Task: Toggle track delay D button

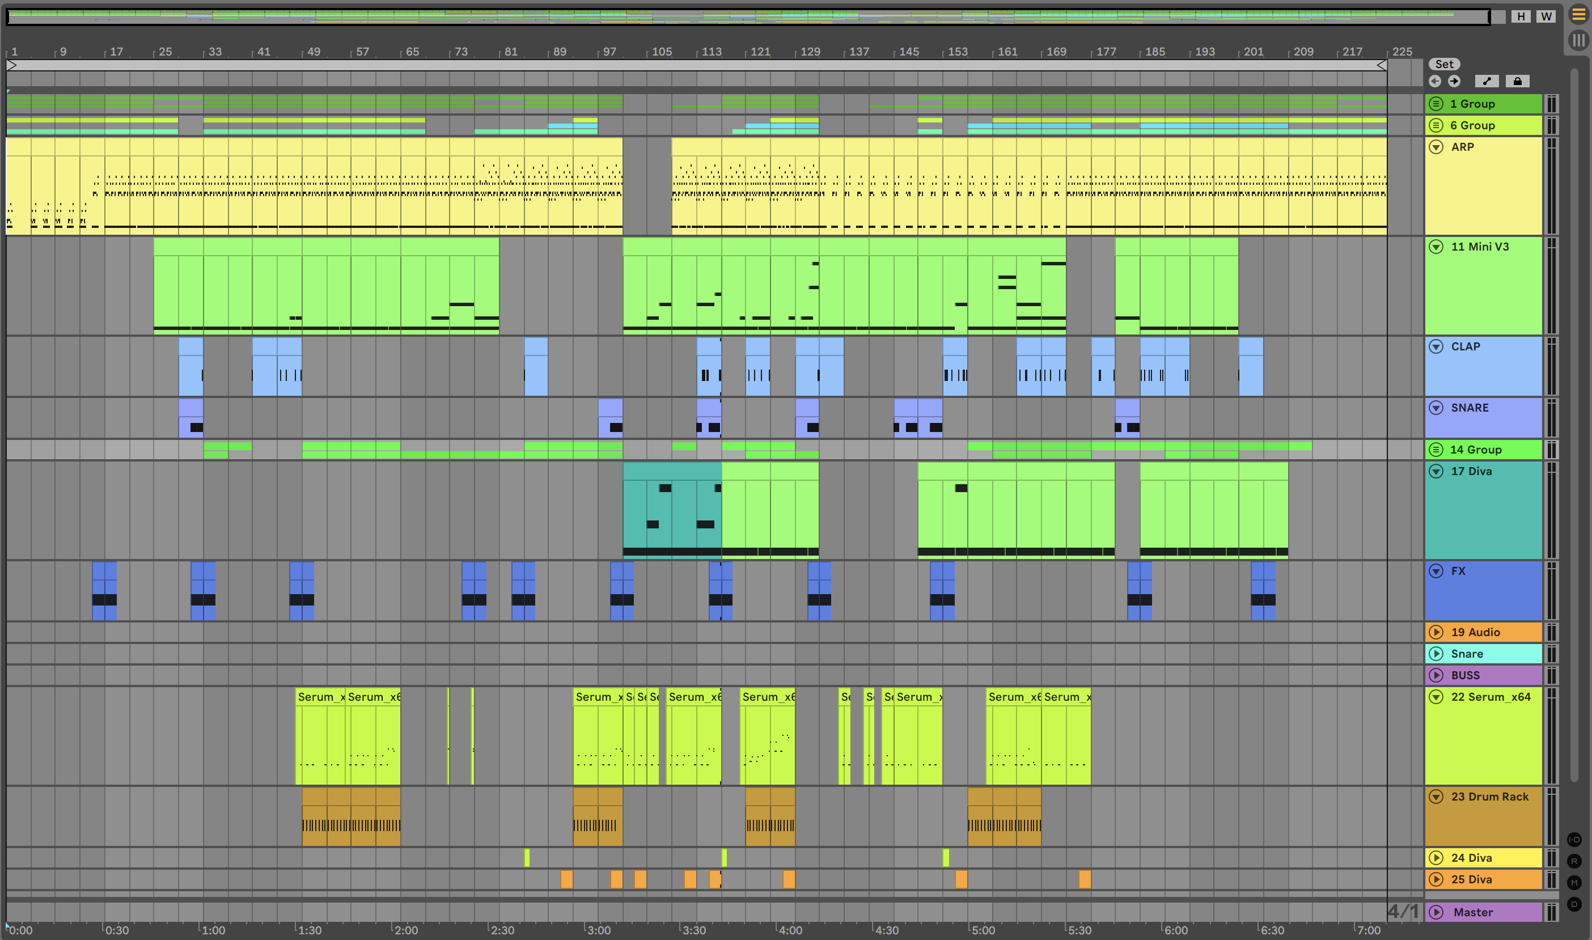Action: point(1574,904)
